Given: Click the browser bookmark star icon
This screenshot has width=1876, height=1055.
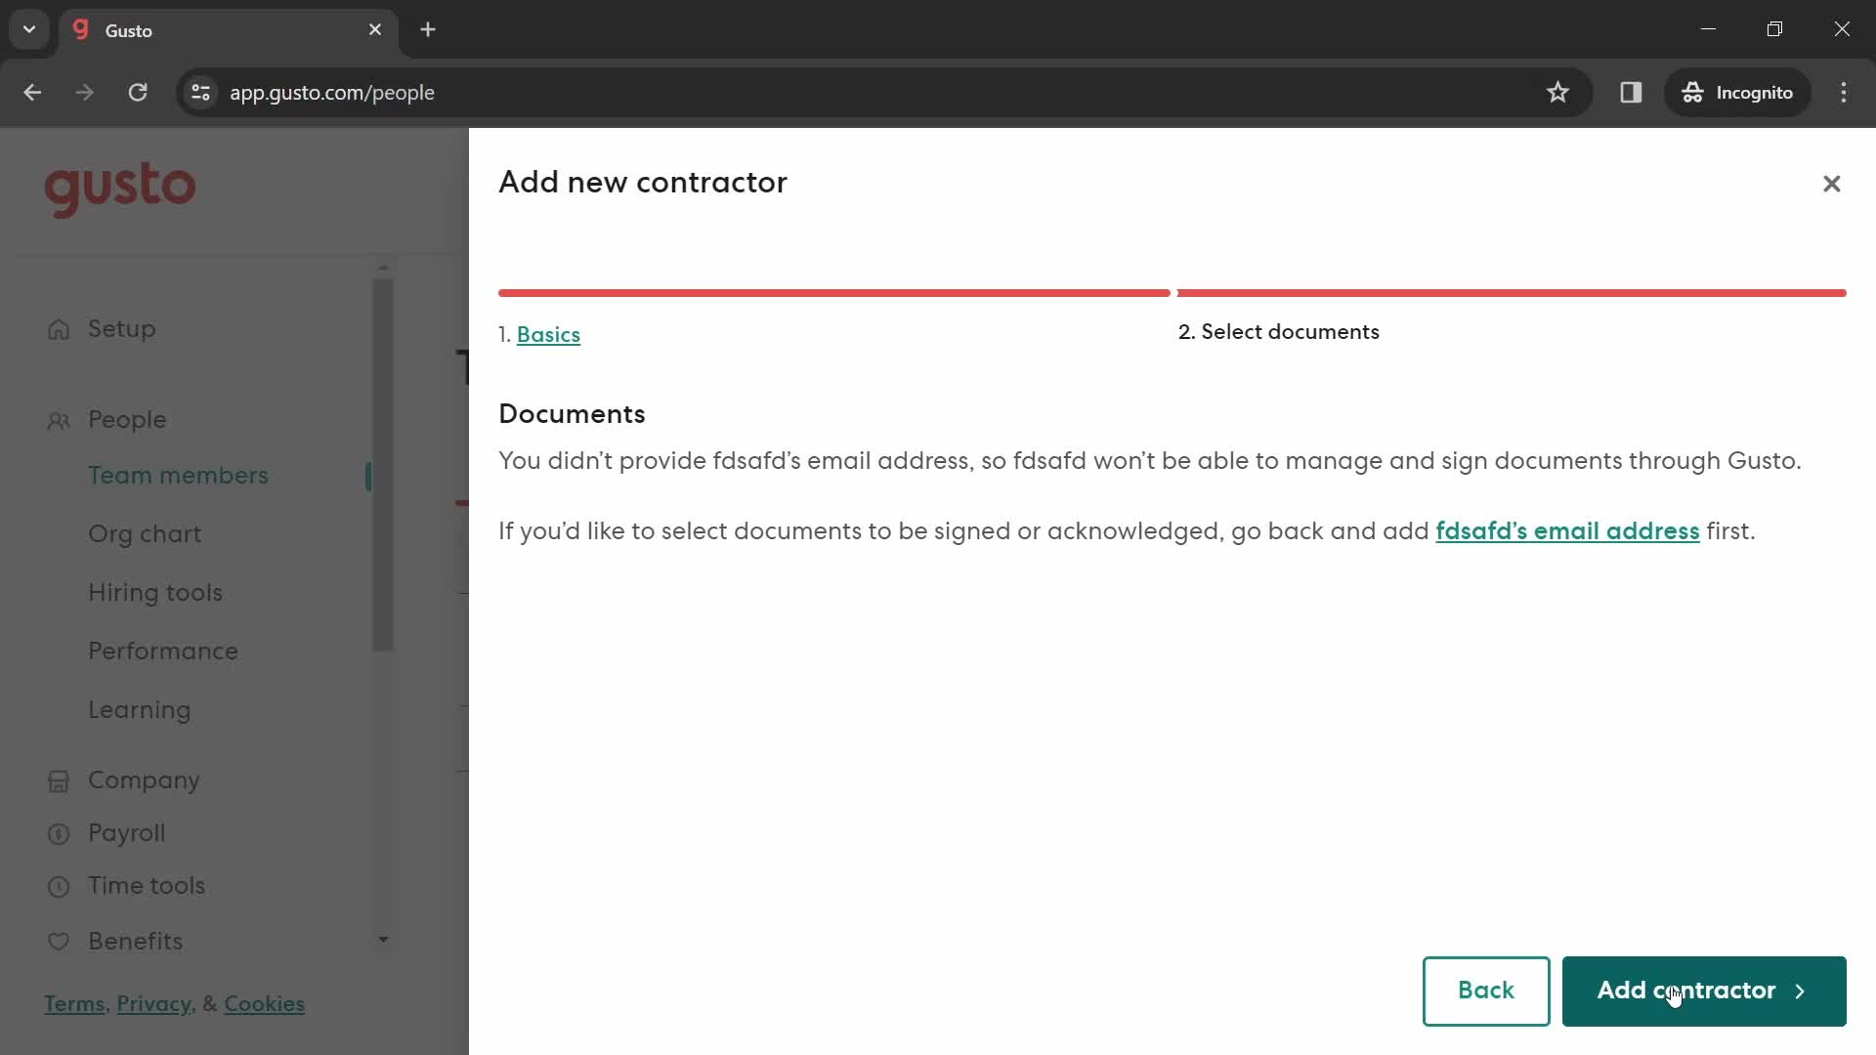Looking at the screenshot, I should click(1557, 92).
